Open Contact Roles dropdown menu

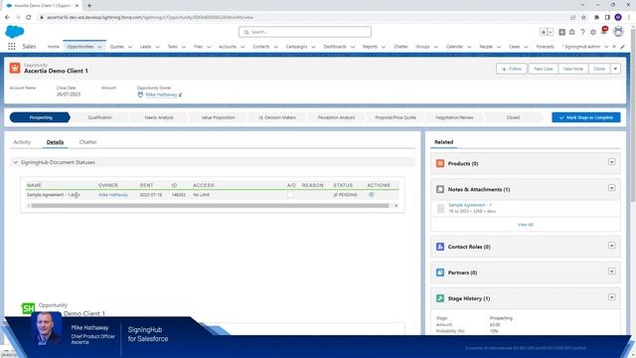click(611, 246)
